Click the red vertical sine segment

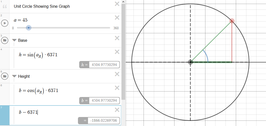(x=232, y=42)
